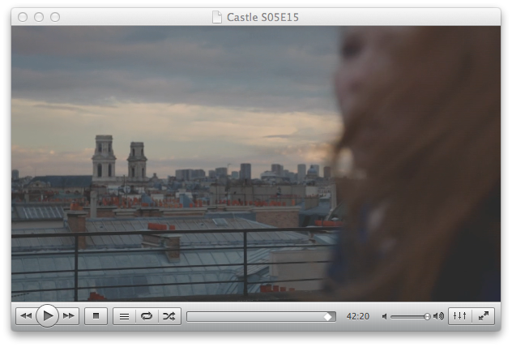Stop the video with the stop button
This screenshot has width=512, height=347.
[x=96, y=316]
